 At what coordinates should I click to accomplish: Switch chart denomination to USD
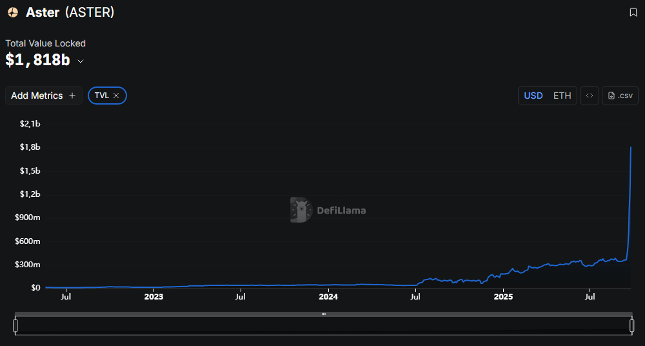pos(533,96)
